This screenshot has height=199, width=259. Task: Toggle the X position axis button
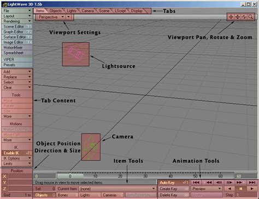click(4, 177)
